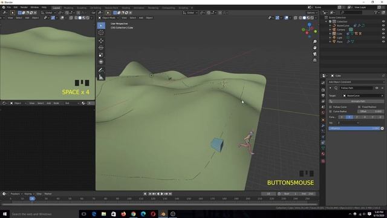
Task: Open the Material properties tab
Action: click(323, 154)
